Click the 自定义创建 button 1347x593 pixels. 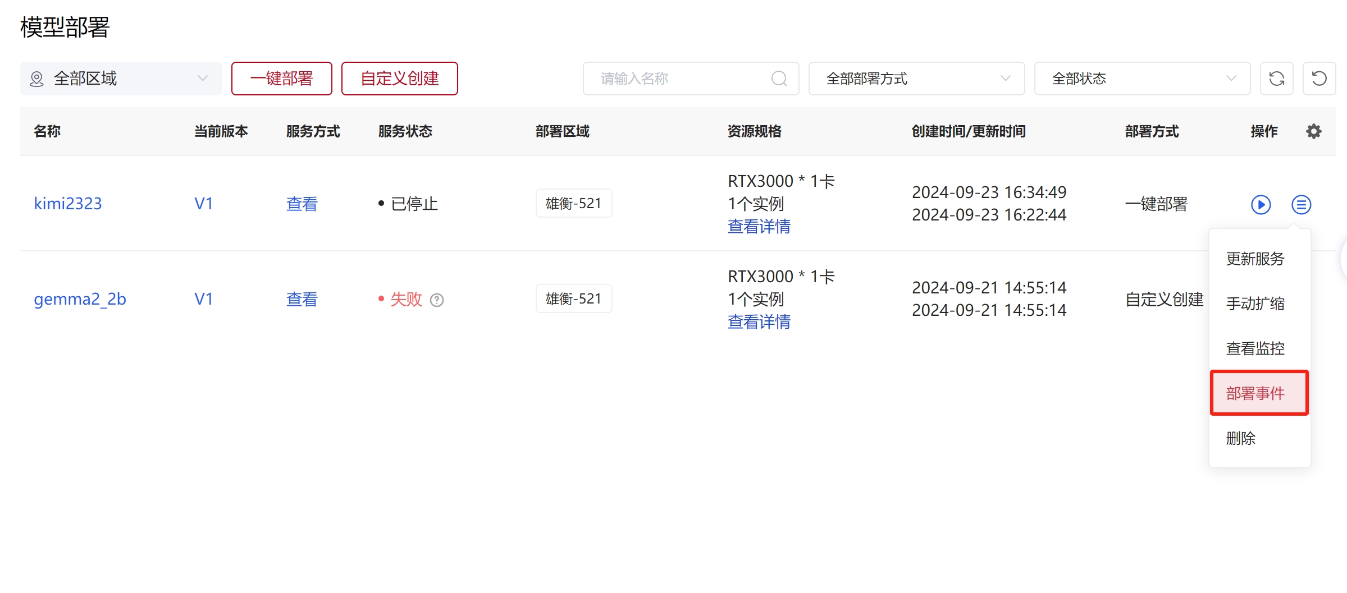[399, 79]
